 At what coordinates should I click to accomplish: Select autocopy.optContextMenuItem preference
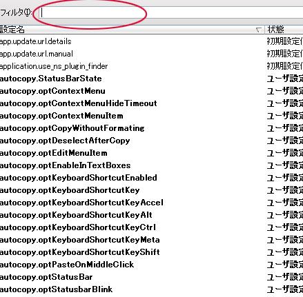[61, 116]
